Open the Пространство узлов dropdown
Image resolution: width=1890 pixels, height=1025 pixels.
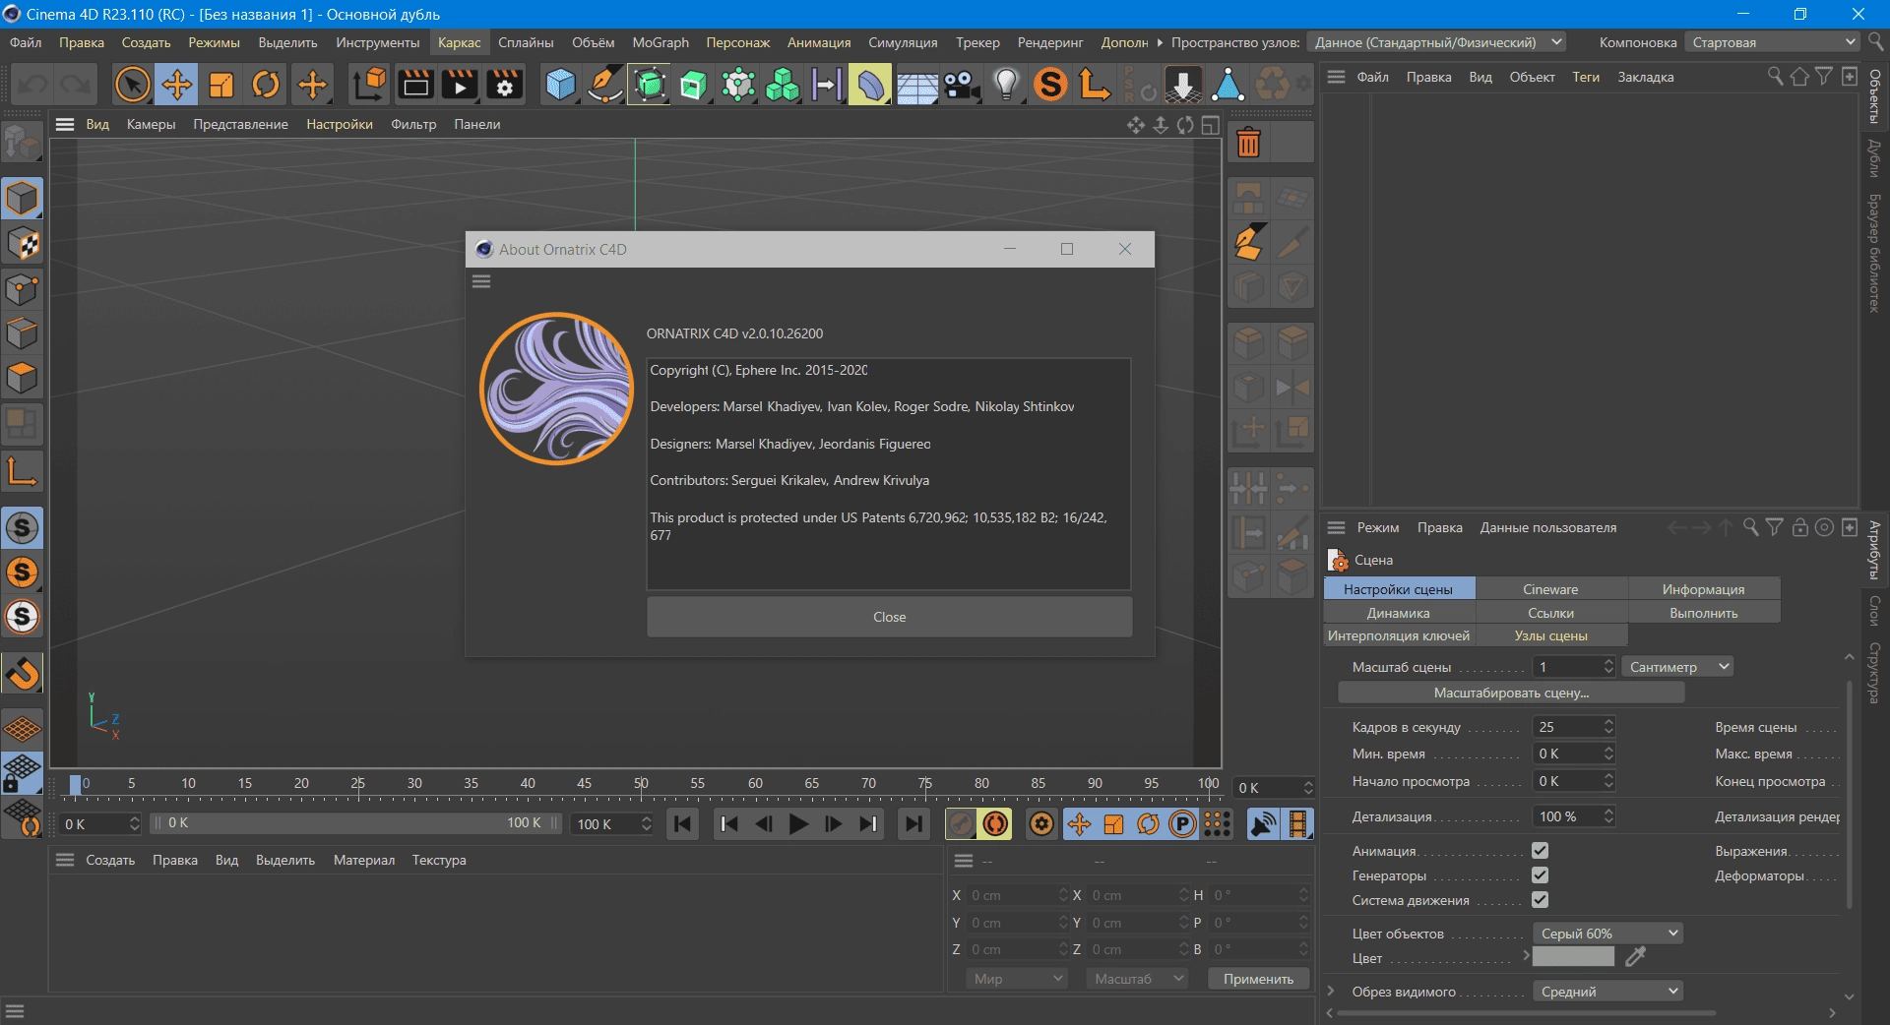1437,42
